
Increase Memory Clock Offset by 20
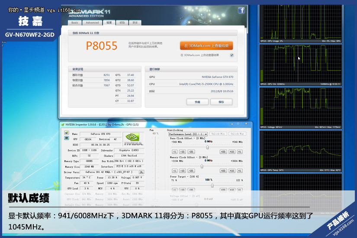pyautogui.click(x=223, y=170)
